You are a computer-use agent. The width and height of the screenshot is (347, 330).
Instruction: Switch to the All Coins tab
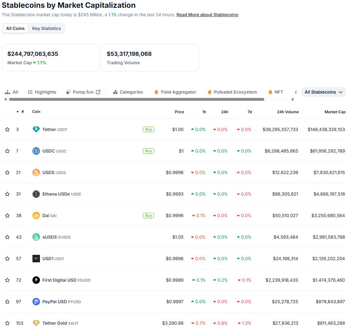[x=15, y=28]
